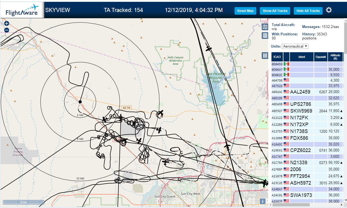Click Reset Map

[245, 11]
